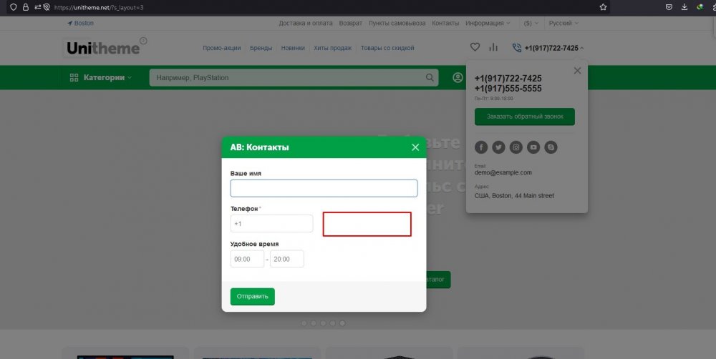Image resolution: width=716 pixels, height=359 pixels.
Task: Click the Отправить button
Action: [253, 297]
